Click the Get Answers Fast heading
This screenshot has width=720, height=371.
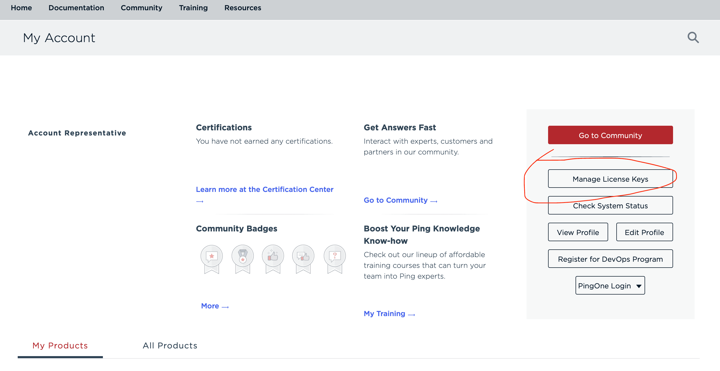[400, 128]
